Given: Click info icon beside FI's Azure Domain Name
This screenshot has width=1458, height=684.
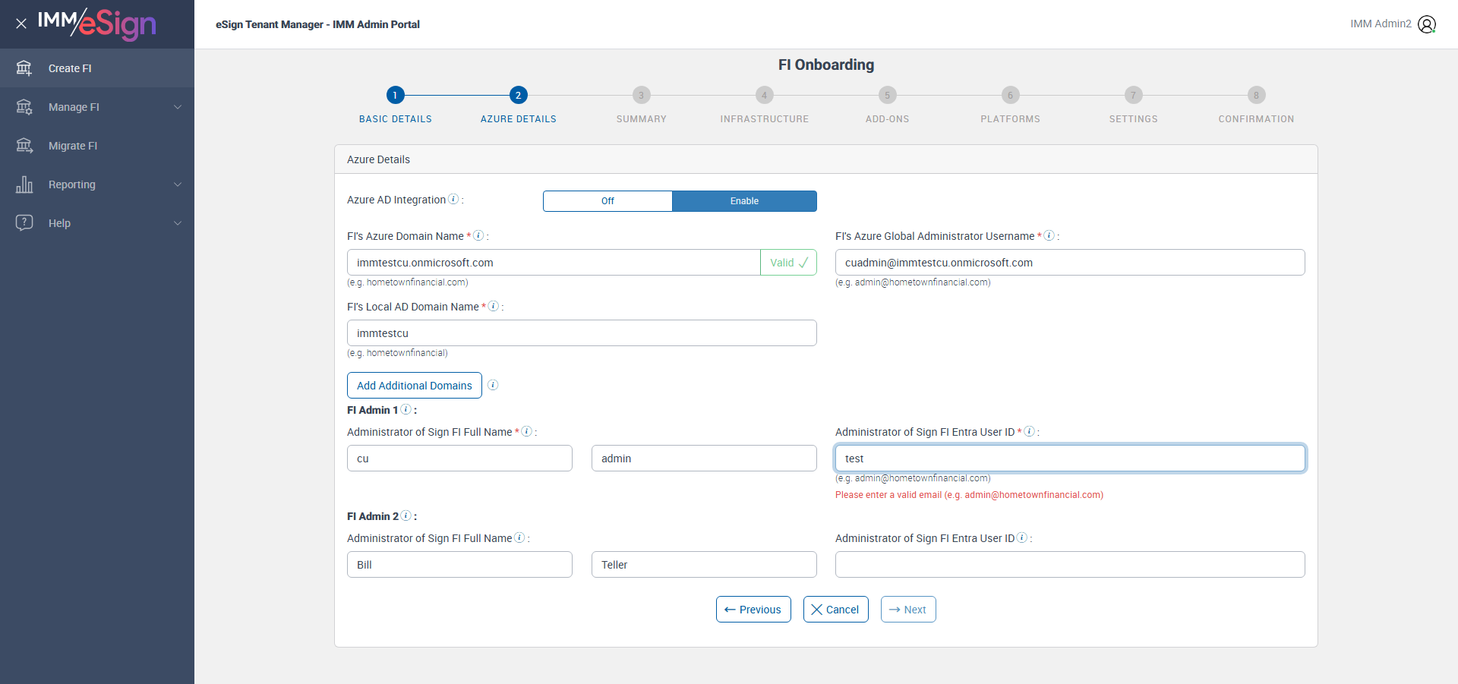Looking at the screenshot, I should [x=478, y=235].
